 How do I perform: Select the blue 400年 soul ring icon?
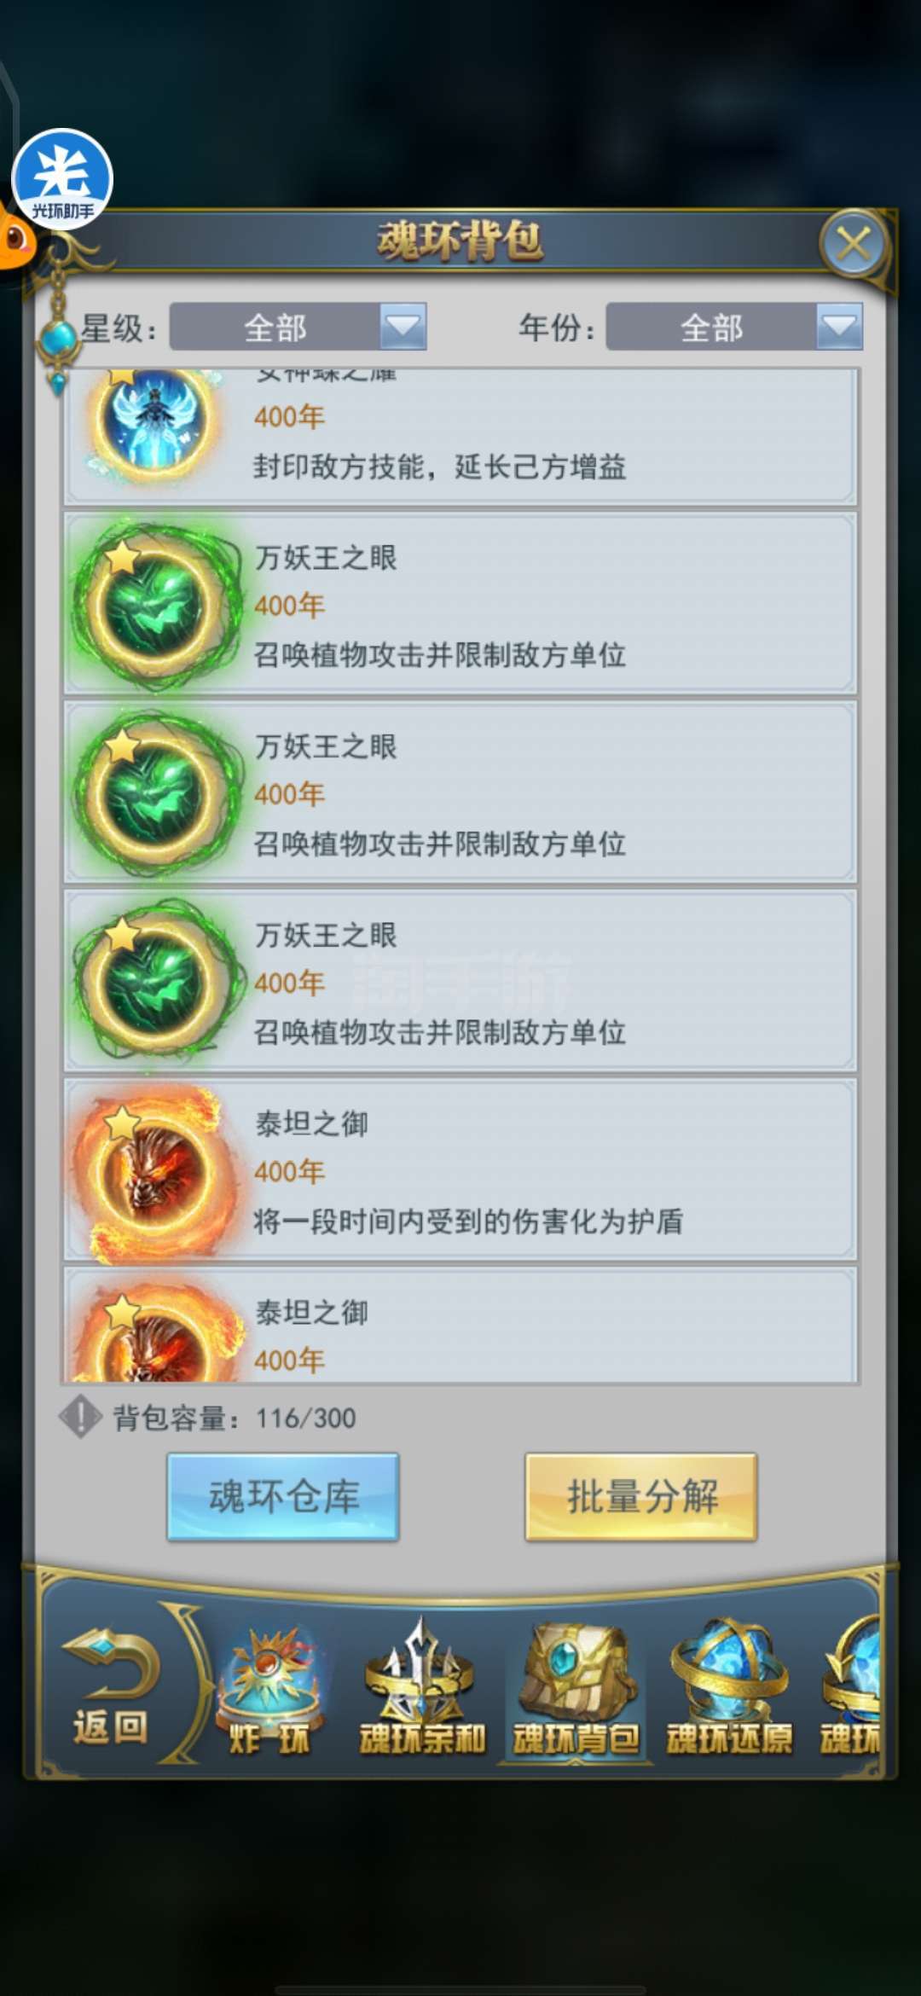coord(154,420)
